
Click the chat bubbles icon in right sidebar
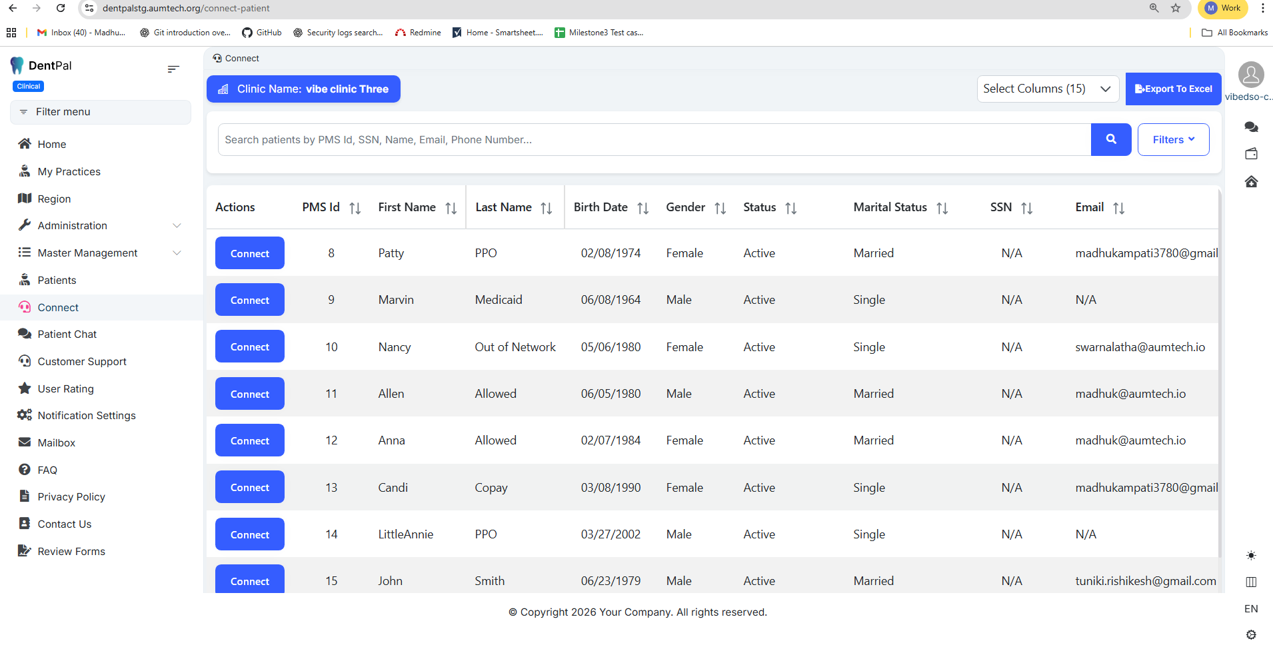1251,127
